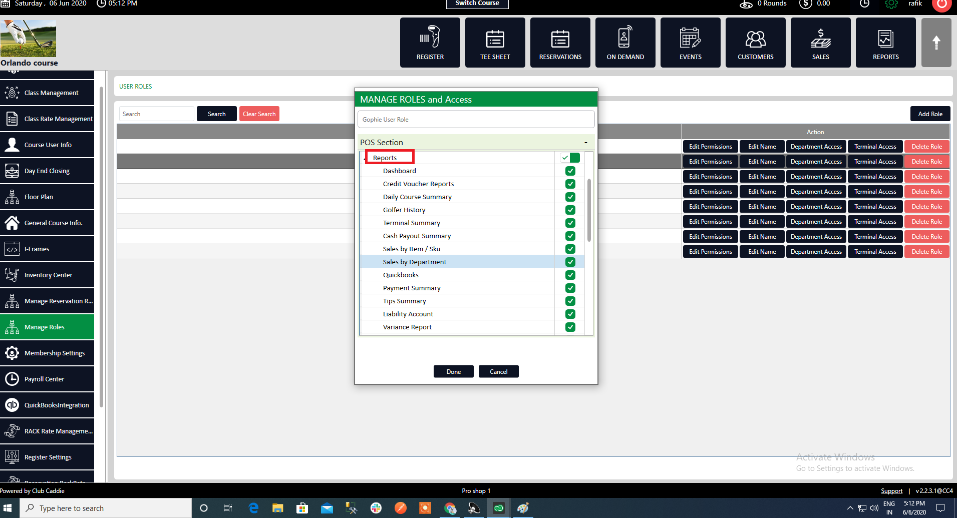Focus the user roles Search field
The width and height of the screenshot is (957, 527).
coord(156,114)
